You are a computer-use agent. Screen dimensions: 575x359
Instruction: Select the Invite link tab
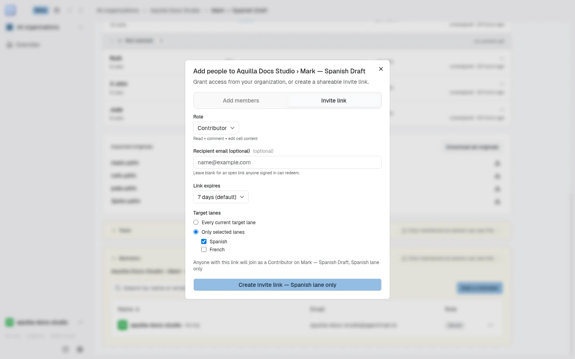(x=334, y=101)
